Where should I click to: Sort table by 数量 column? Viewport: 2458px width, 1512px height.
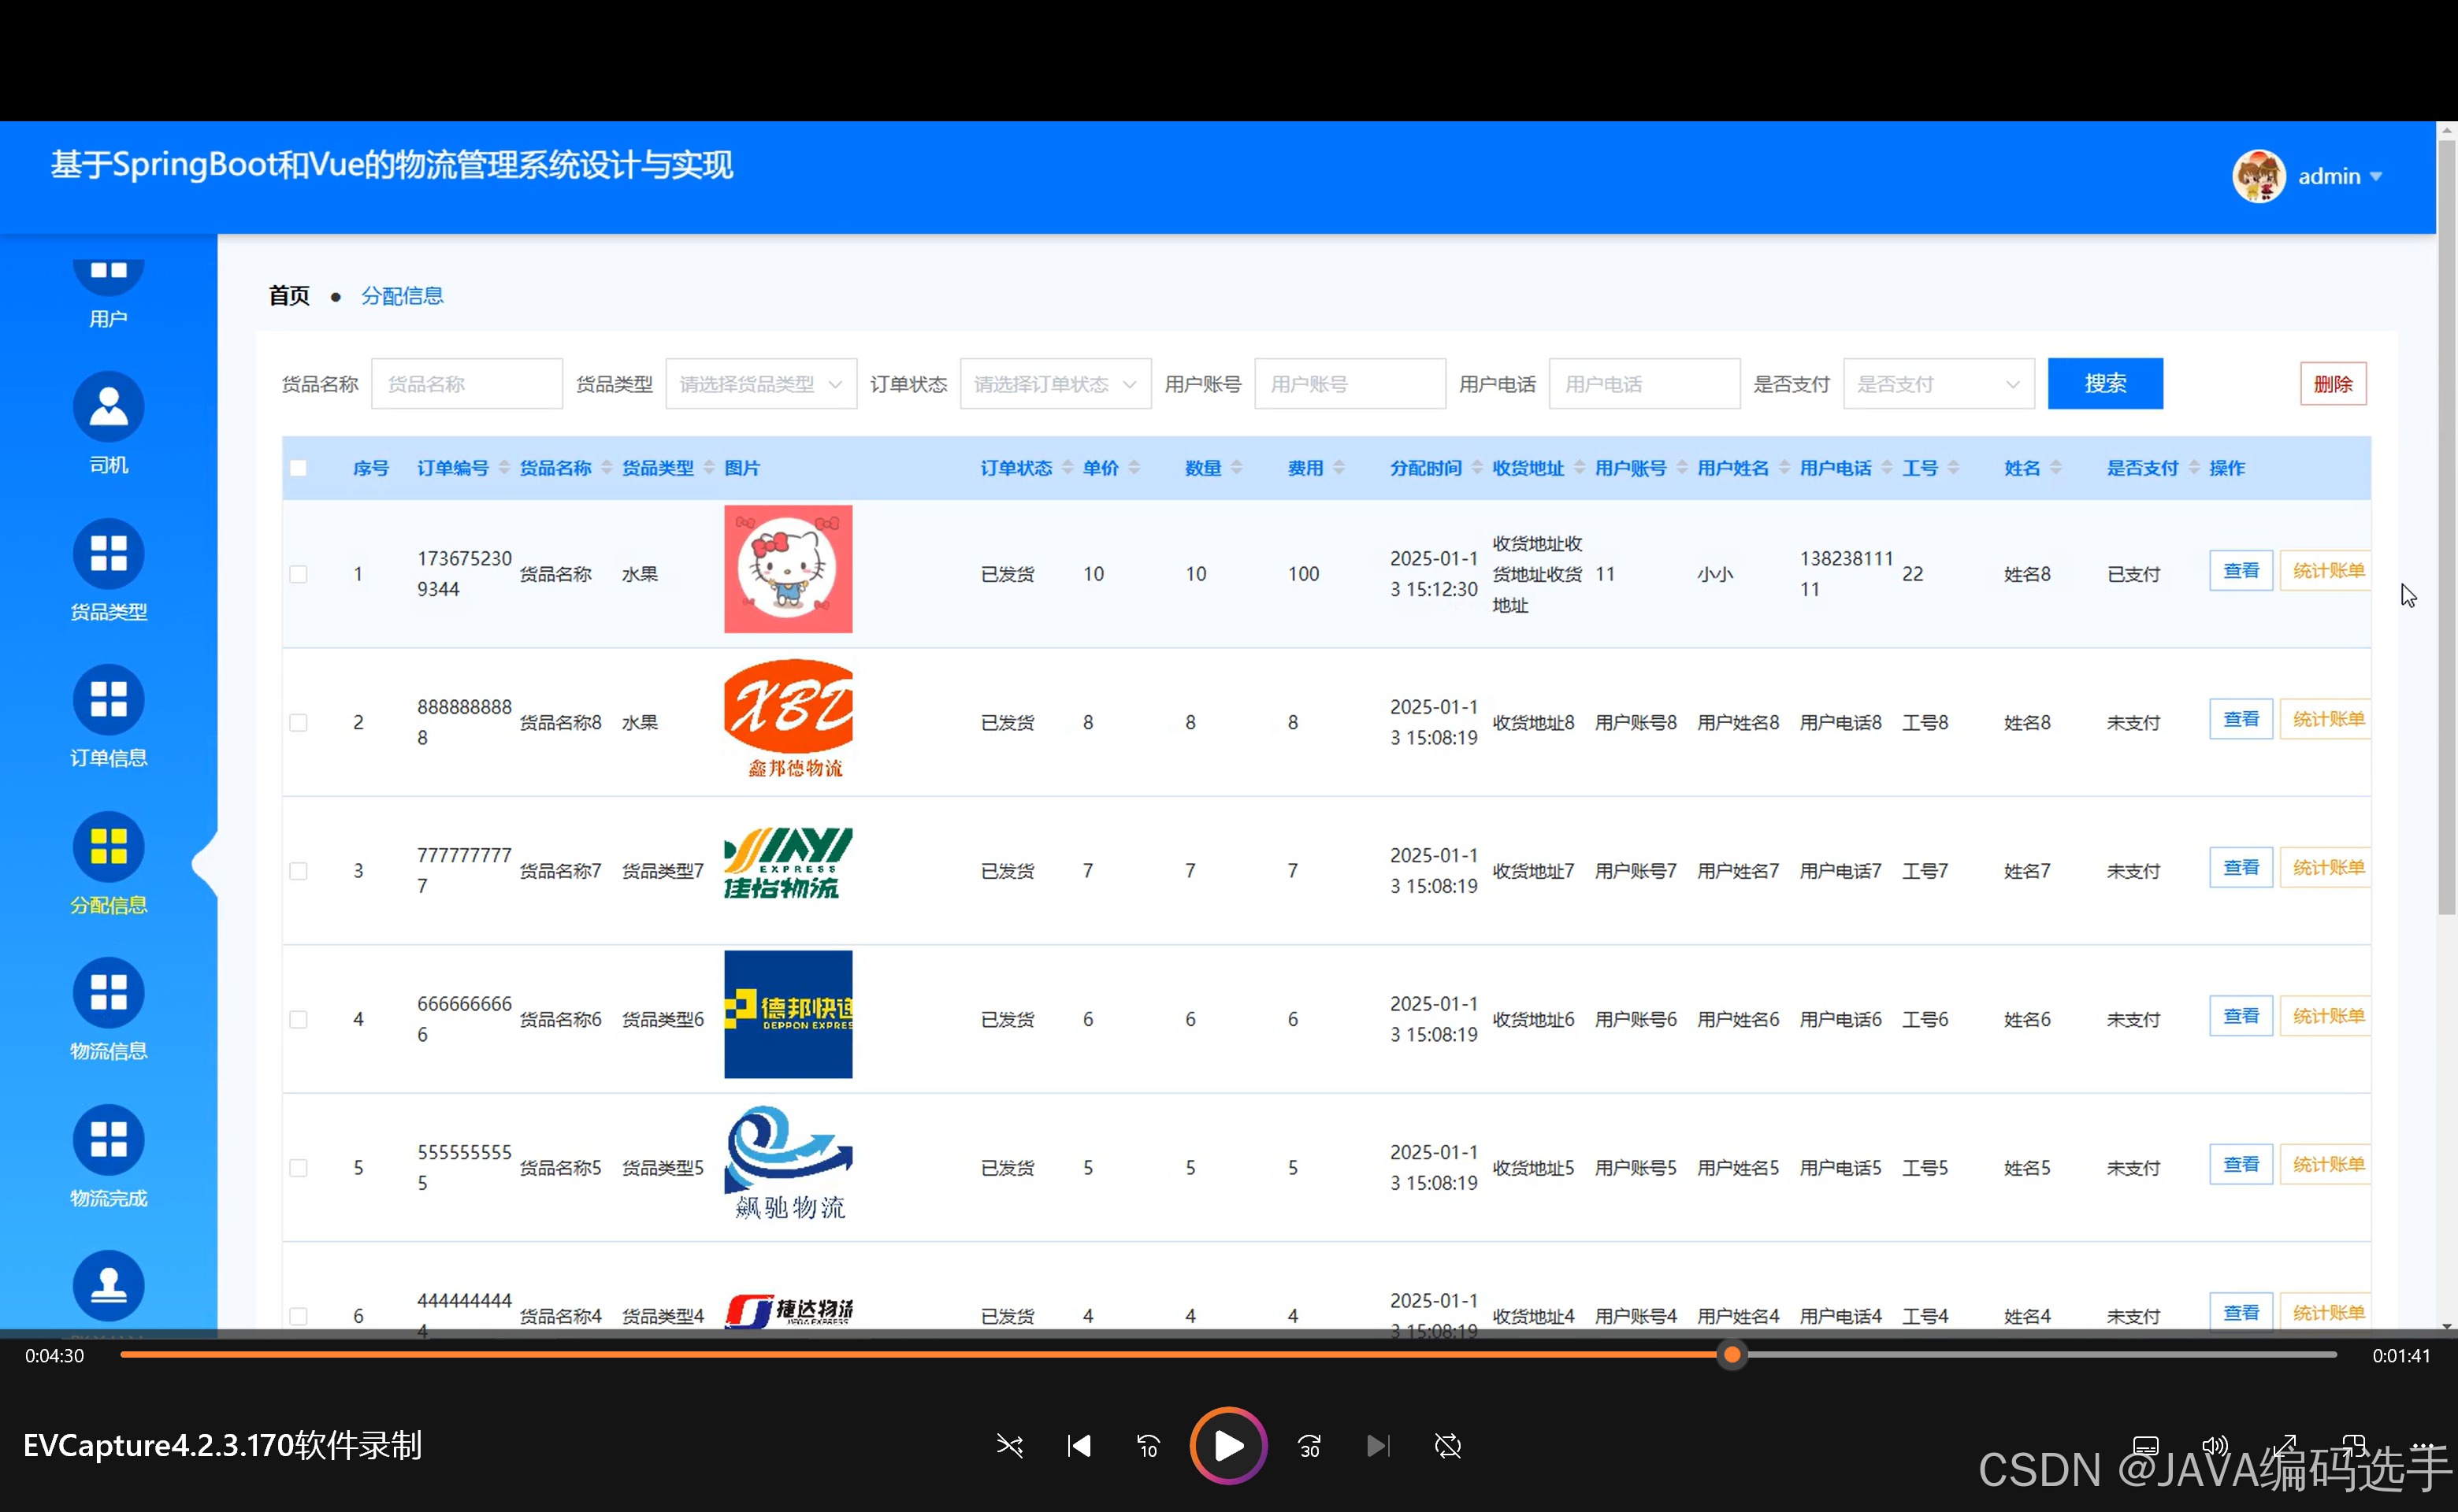(1237, 468)
